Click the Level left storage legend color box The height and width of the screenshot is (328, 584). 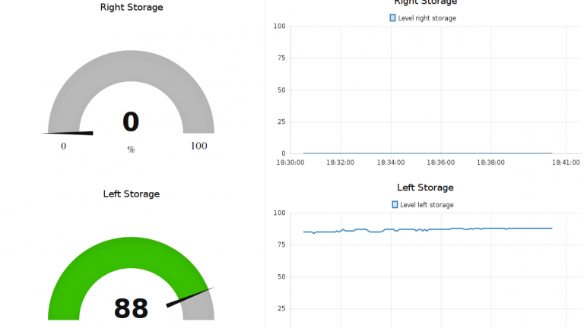coord(395,204)
